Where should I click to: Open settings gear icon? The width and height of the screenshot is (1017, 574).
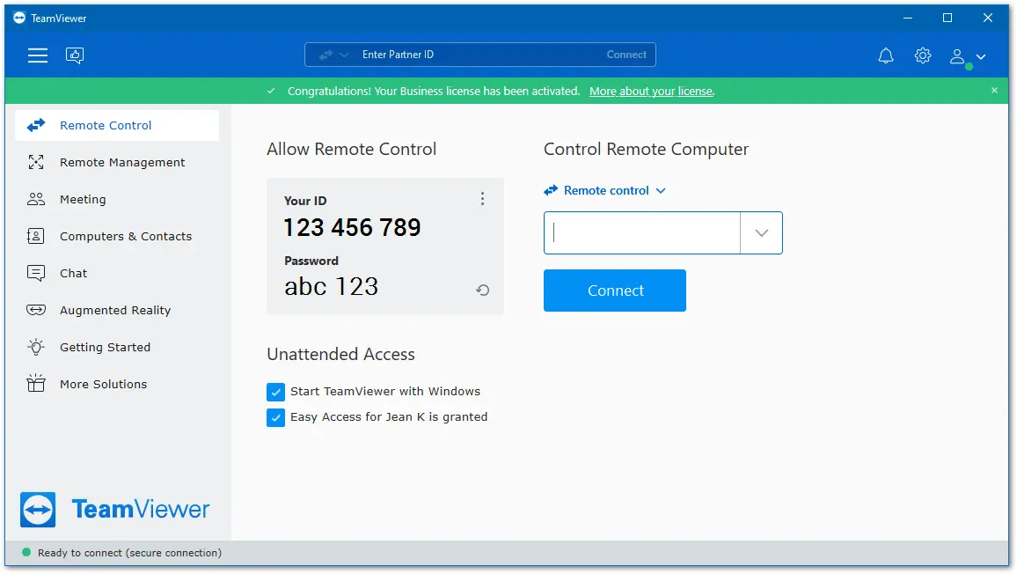click(923, 55)
